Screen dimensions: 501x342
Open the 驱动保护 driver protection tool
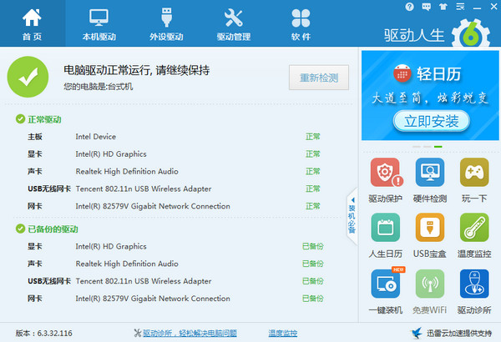pos(385,179)
